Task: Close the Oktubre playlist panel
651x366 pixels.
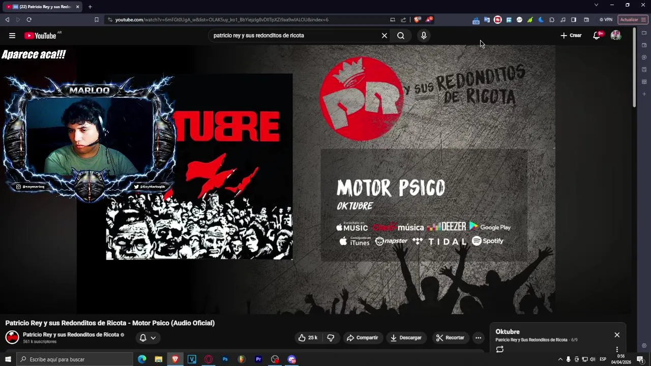Action: [x=617, y=335]
